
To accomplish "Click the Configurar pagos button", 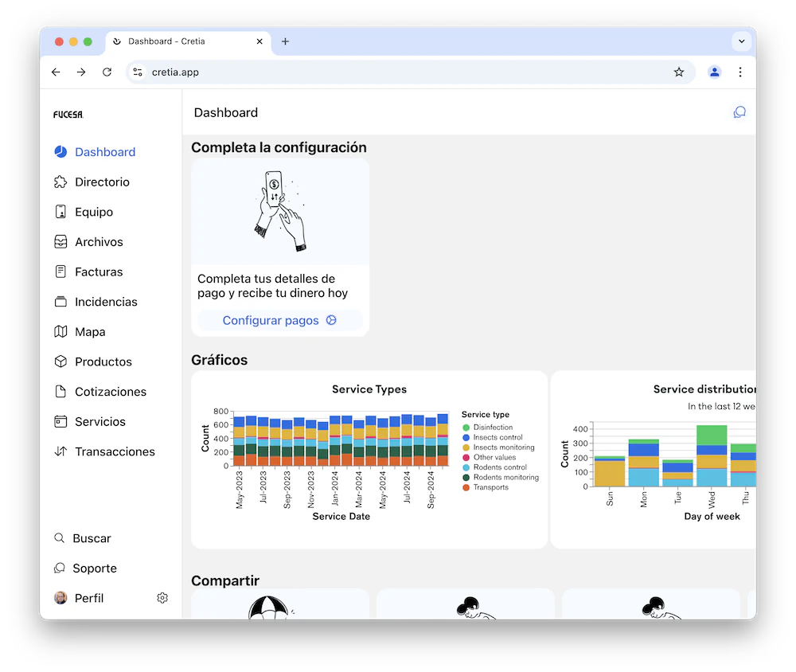I will click(279, 320).
